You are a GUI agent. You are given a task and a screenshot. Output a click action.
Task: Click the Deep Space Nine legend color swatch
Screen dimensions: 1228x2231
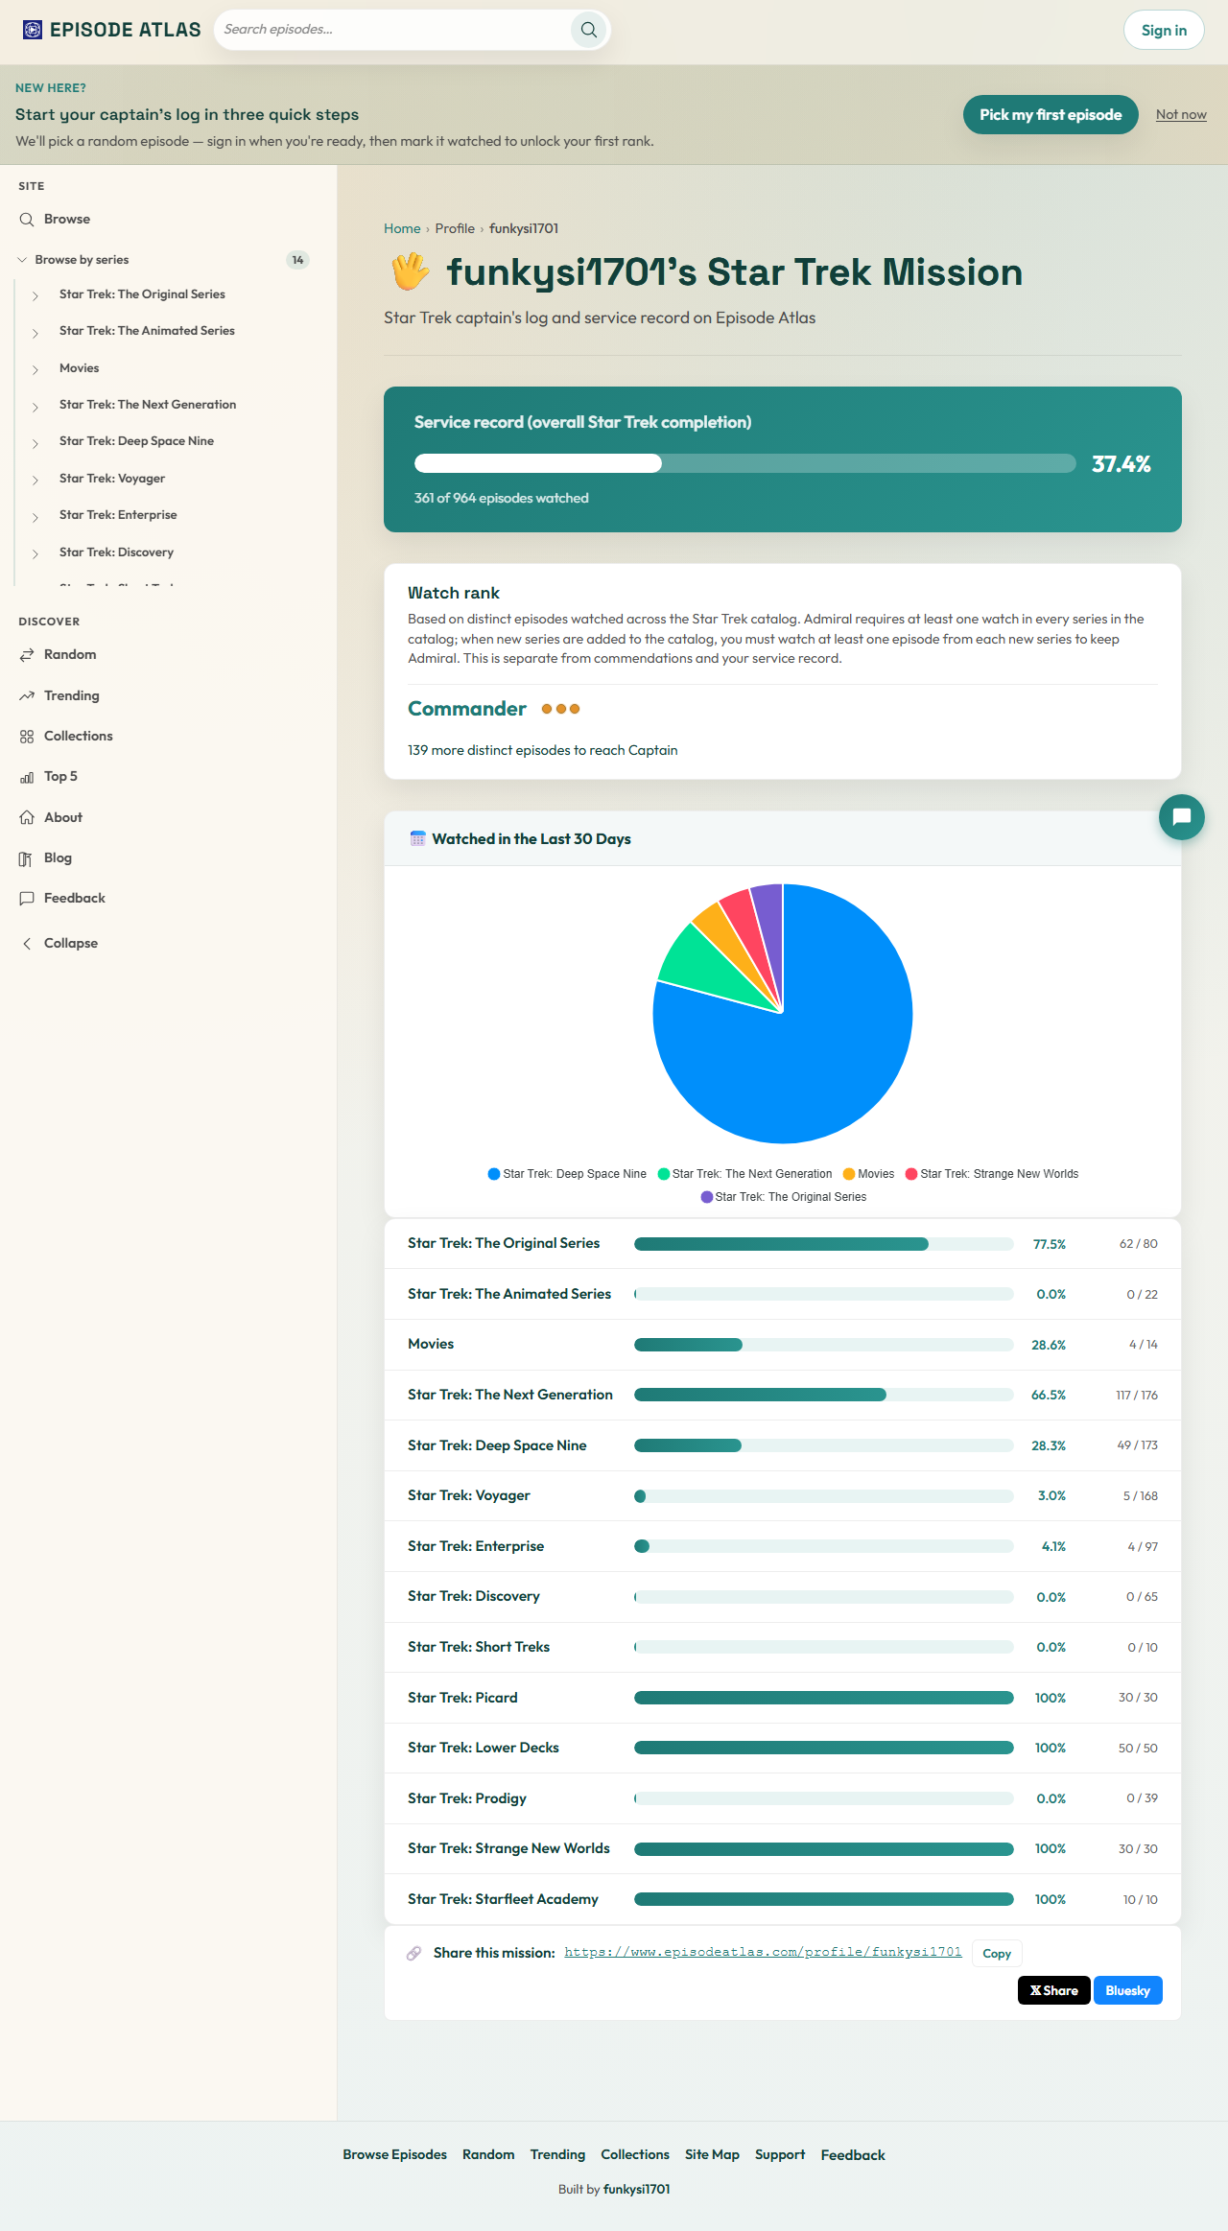point(494,1174)
